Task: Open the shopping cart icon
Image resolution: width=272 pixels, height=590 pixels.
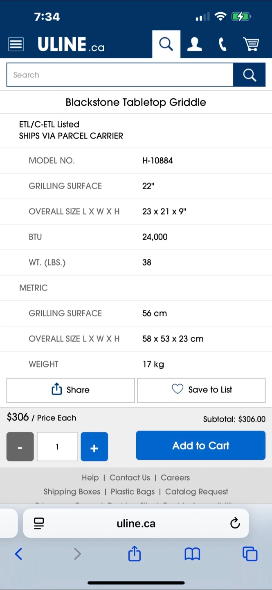Action: pos(251,44)
